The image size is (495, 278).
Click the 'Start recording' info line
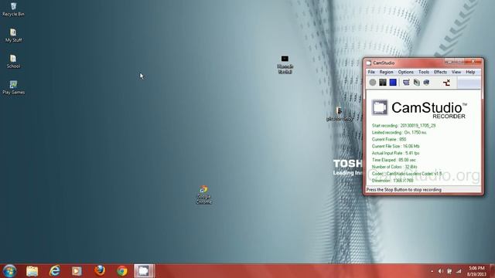point(404,125)
